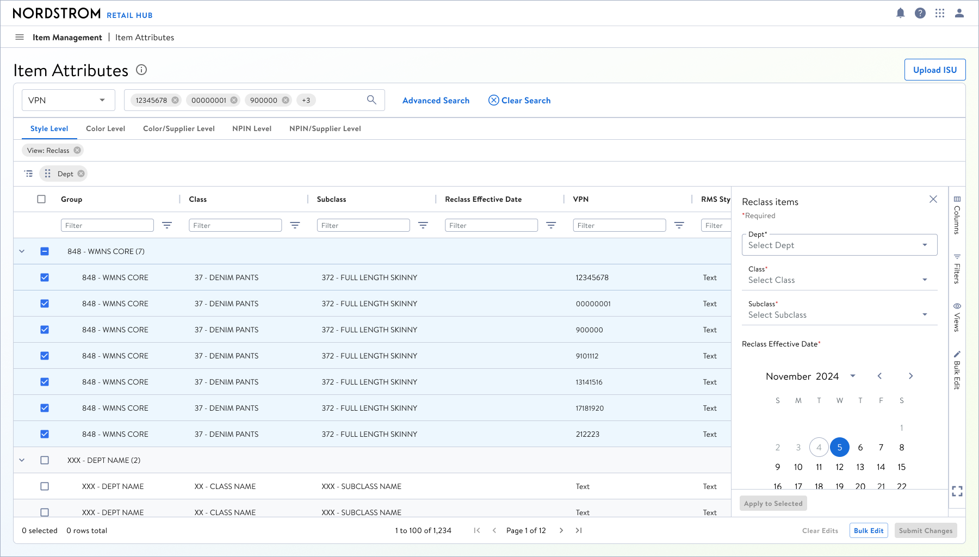
Task: Click the Item Management breadcrumb
Action: (67, 38)
